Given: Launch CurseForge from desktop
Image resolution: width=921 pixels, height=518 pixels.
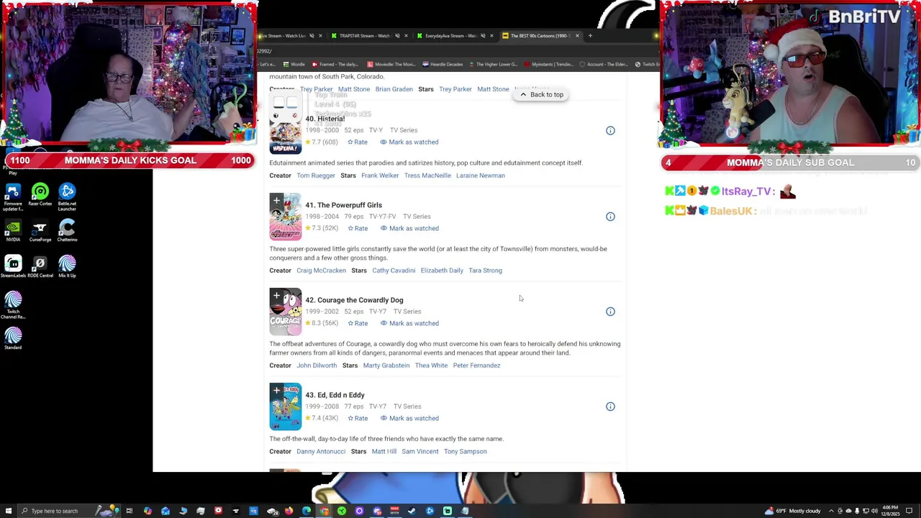Looking at the screenshot, I should point(40,231).
